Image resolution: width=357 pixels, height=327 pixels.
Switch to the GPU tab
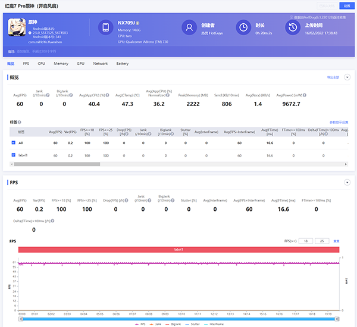coord(80,64)
